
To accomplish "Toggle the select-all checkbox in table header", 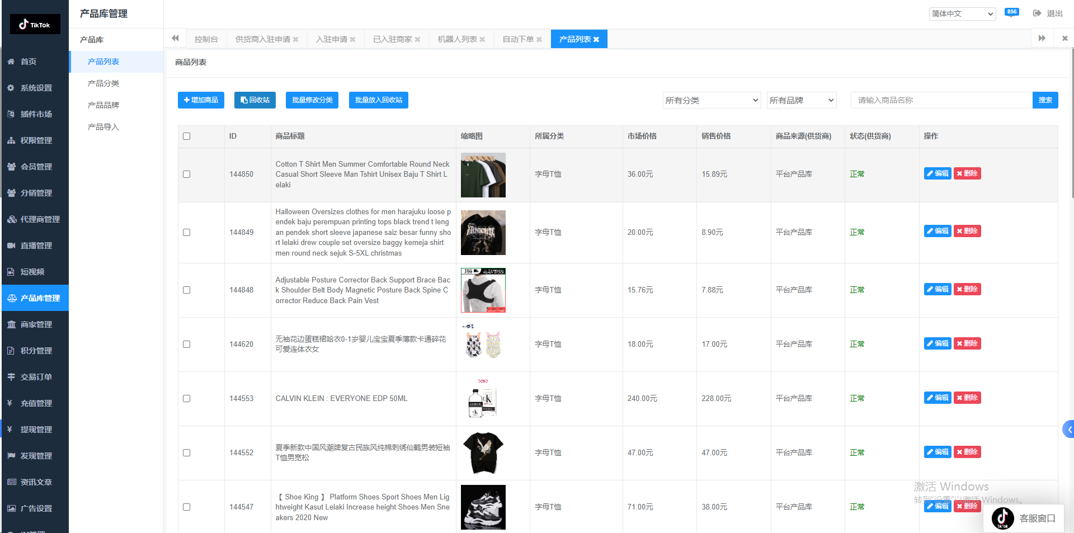I will pos(187,136).
